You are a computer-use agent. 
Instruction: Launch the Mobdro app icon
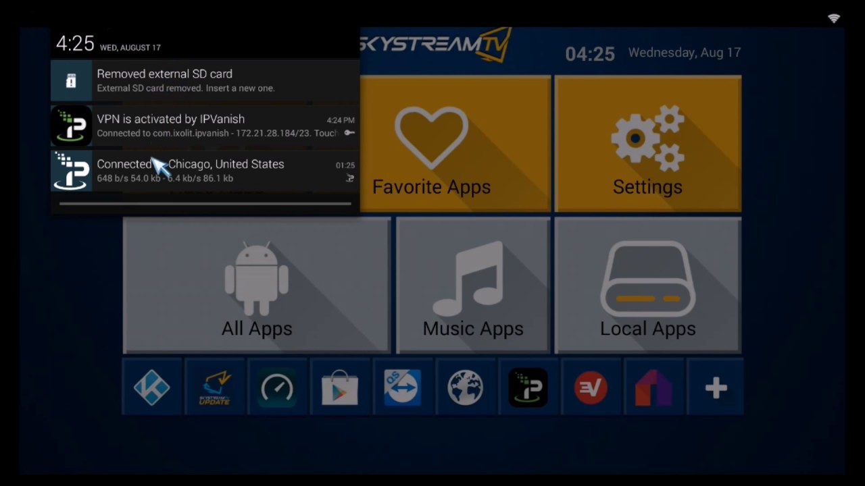pos(653,387)
